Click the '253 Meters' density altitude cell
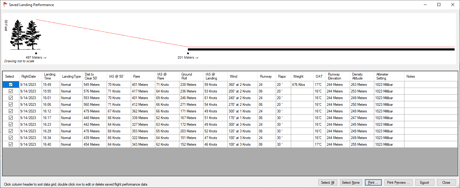The image size is (460, 188). tap(362, 91)
